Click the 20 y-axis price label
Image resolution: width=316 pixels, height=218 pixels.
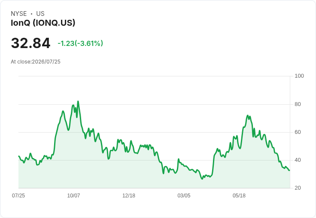tap(298, 188)
